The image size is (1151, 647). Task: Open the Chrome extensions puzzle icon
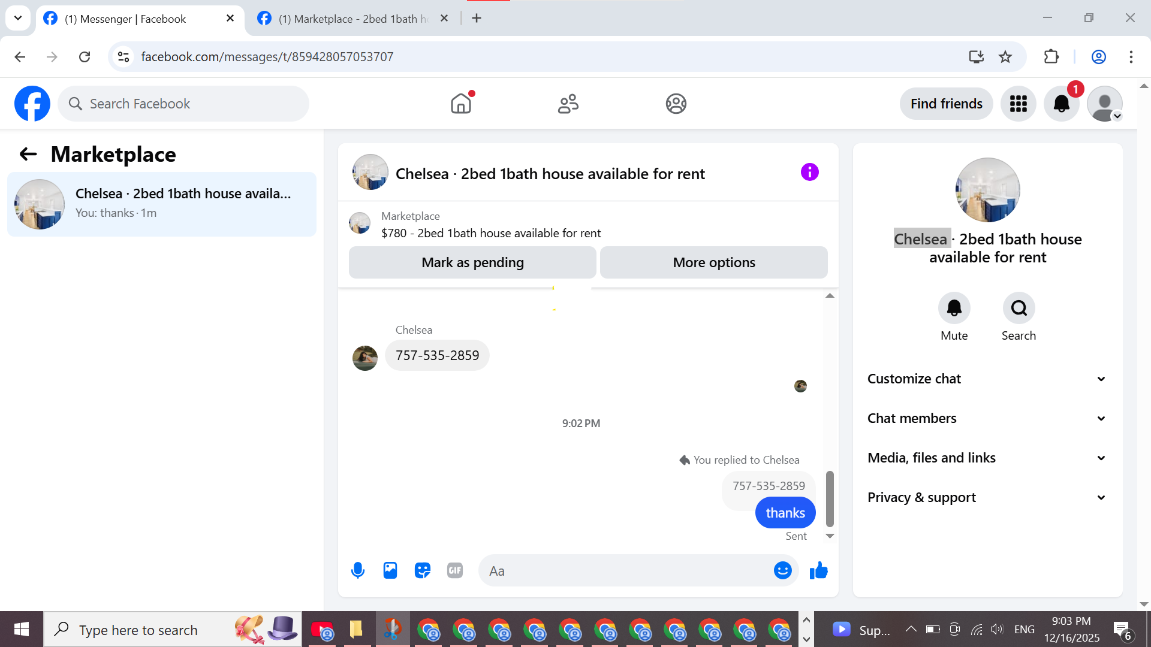click(x=1051, y=57)
